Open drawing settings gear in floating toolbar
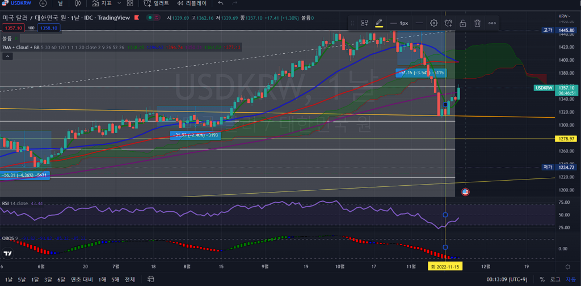The height and width of the screenshot is (286, 581). pyautogui.click(x=433, y=23)
